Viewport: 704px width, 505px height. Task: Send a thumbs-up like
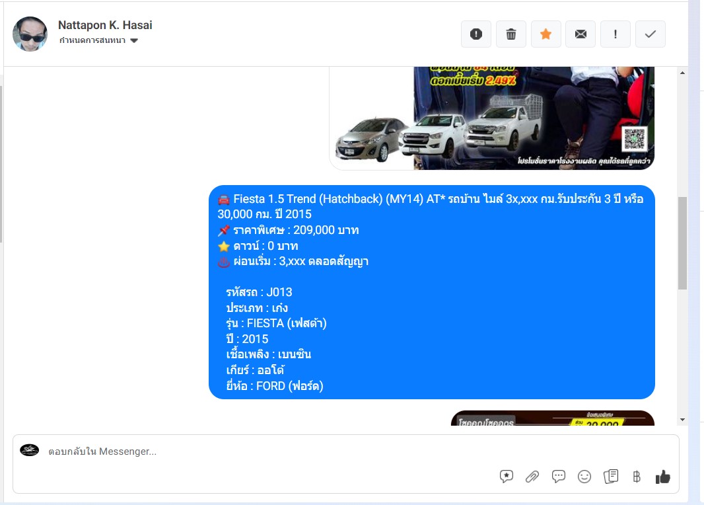(x=662, y=477)
